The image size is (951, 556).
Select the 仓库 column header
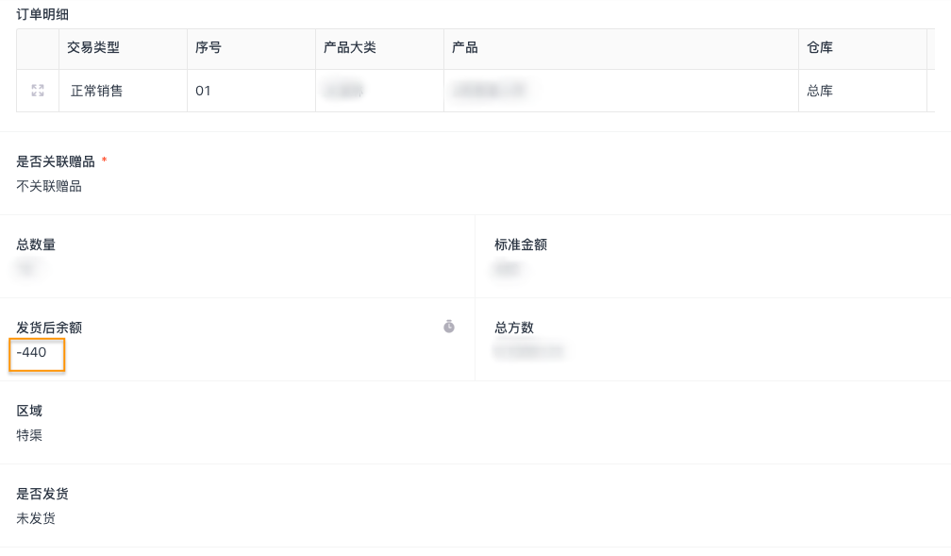[820, 47]
